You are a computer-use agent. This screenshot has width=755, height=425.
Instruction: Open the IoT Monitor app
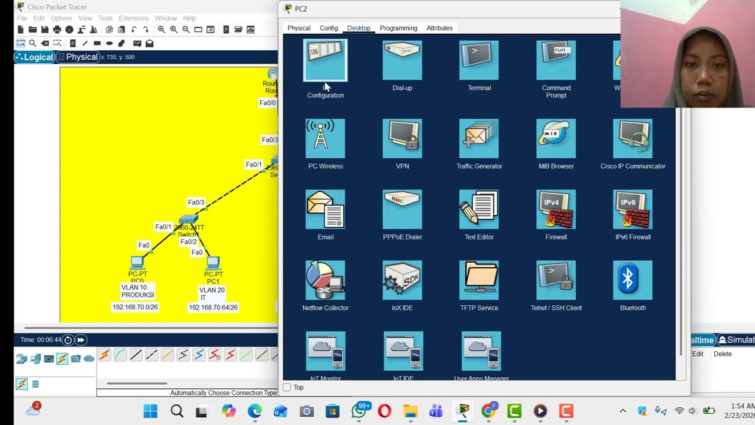pyautogui.click(x=326, y=351)
